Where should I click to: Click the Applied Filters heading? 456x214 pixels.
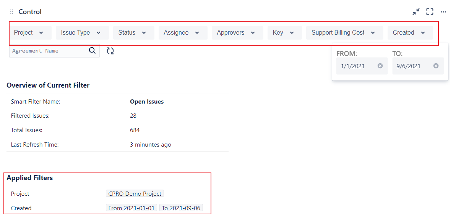tap(30, 178)
